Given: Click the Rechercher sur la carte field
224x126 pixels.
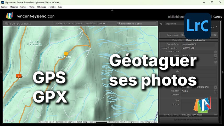Looking at the screenshot, I should coord(137,24).
